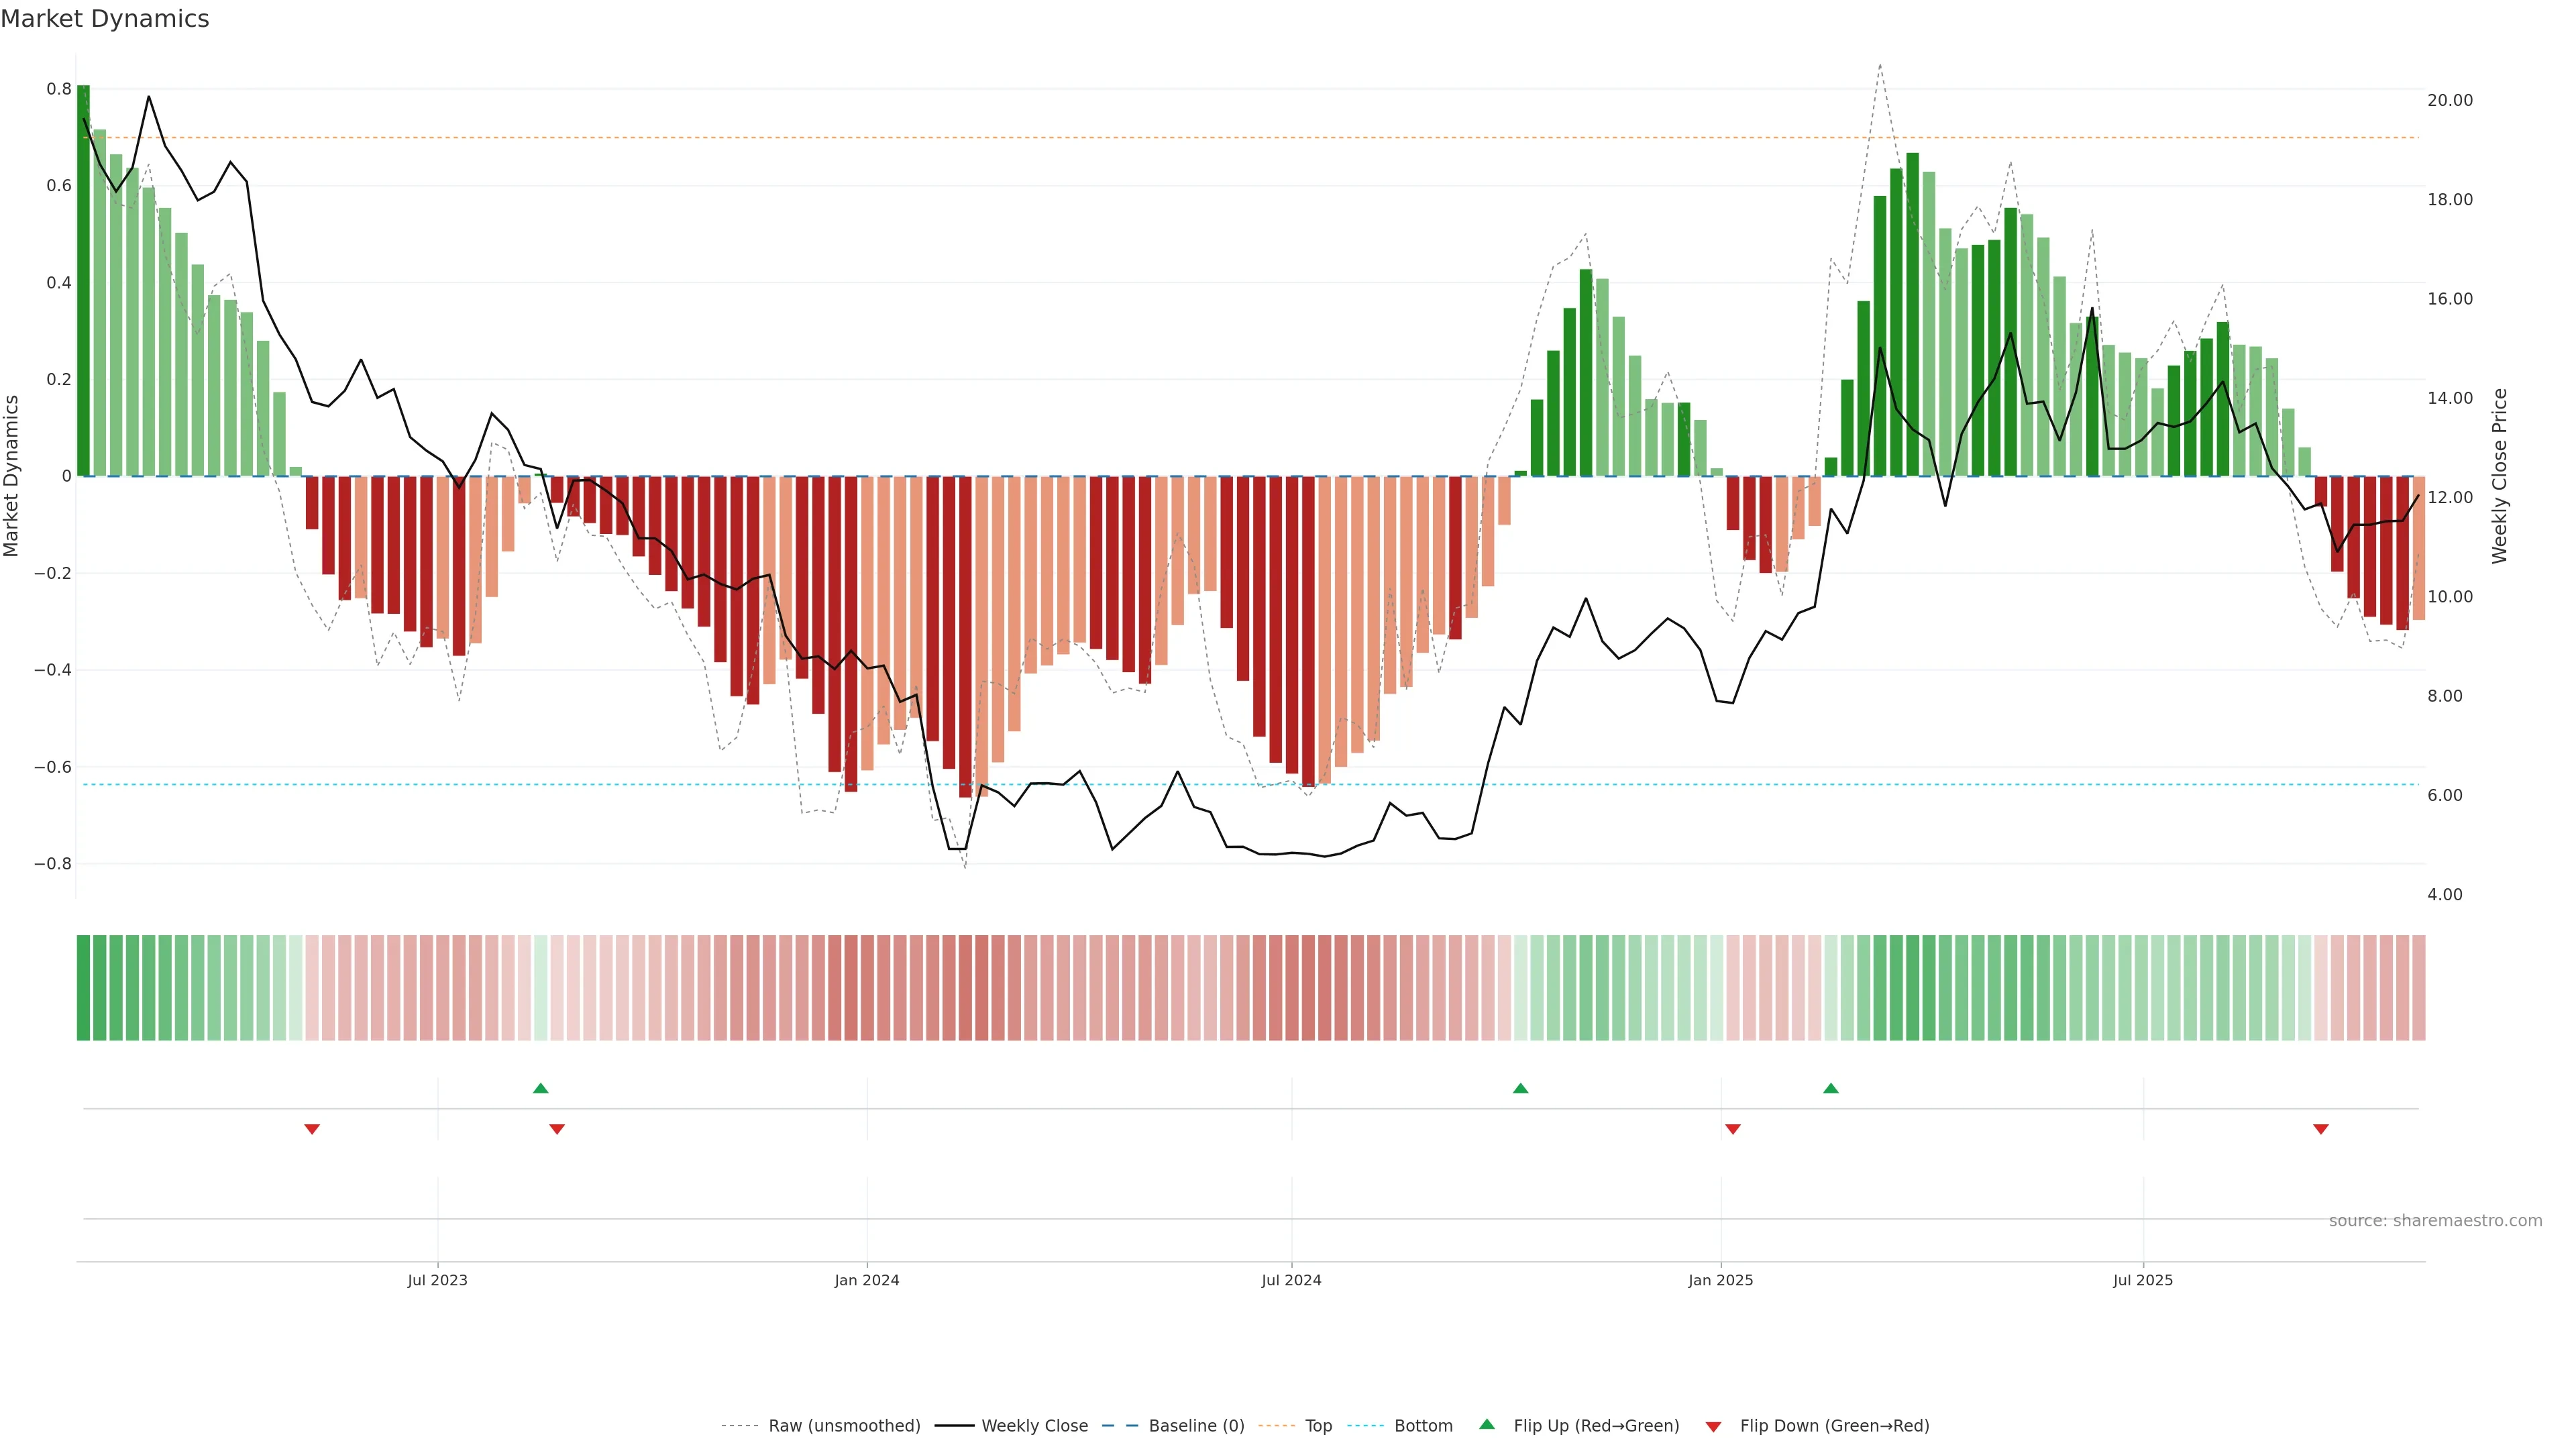
Task: Click the green Flip Up marker in February 2025
Action: pos(1830,1088)
